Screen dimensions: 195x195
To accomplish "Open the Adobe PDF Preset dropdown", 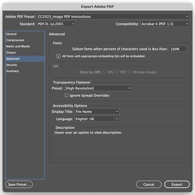I will tap(113, 16).
